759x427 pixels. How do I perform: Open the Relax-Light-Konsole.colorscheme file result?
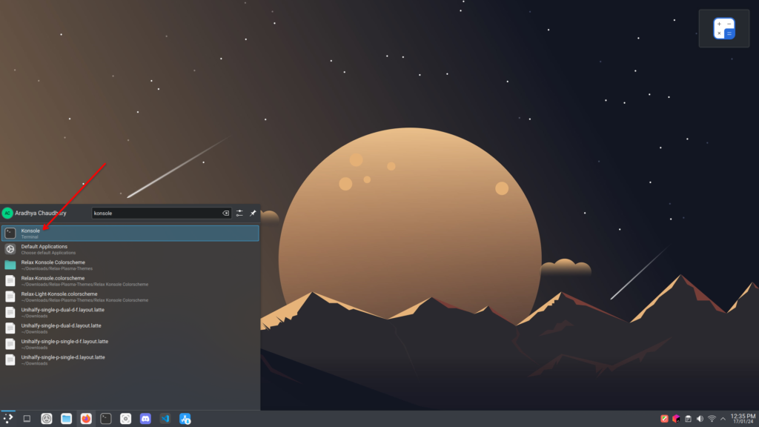130,297
